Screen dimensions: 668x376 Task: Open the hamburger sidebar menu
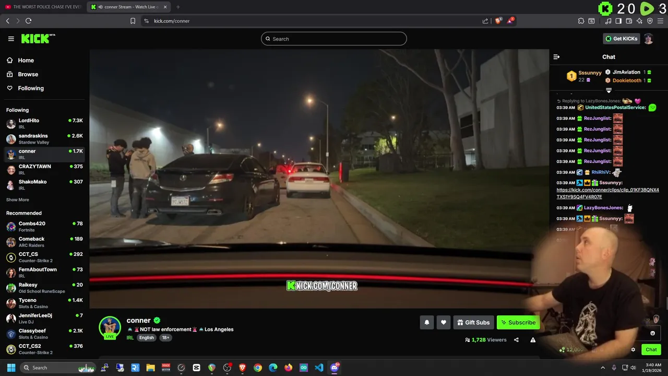[11, 39]
